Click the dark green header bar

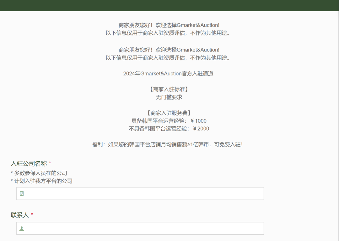point(169,5)
